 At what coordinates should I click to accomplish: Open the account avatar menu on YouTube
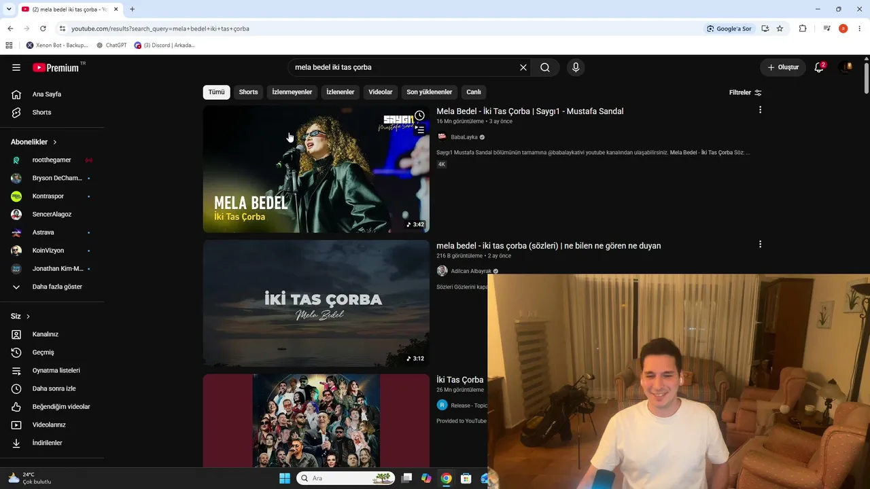pos(846,67)
